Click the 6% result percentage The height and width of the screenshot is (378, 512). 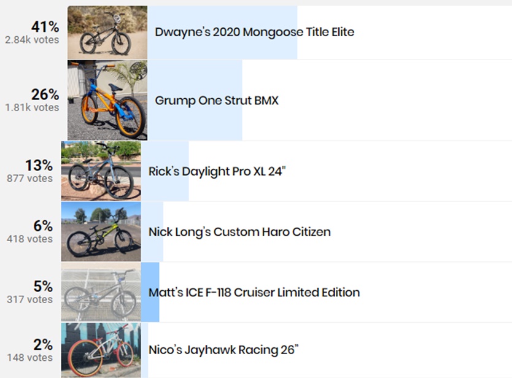43,226
